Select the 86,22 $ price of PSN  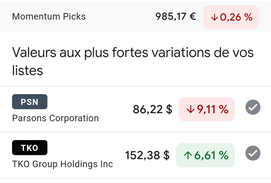[153, 109]
